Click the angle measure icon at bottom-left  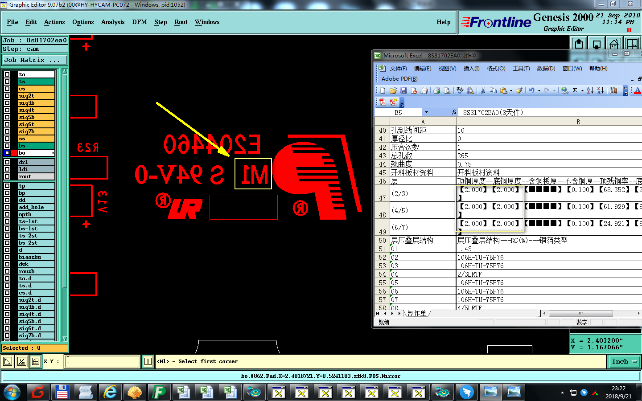[21, 361]
